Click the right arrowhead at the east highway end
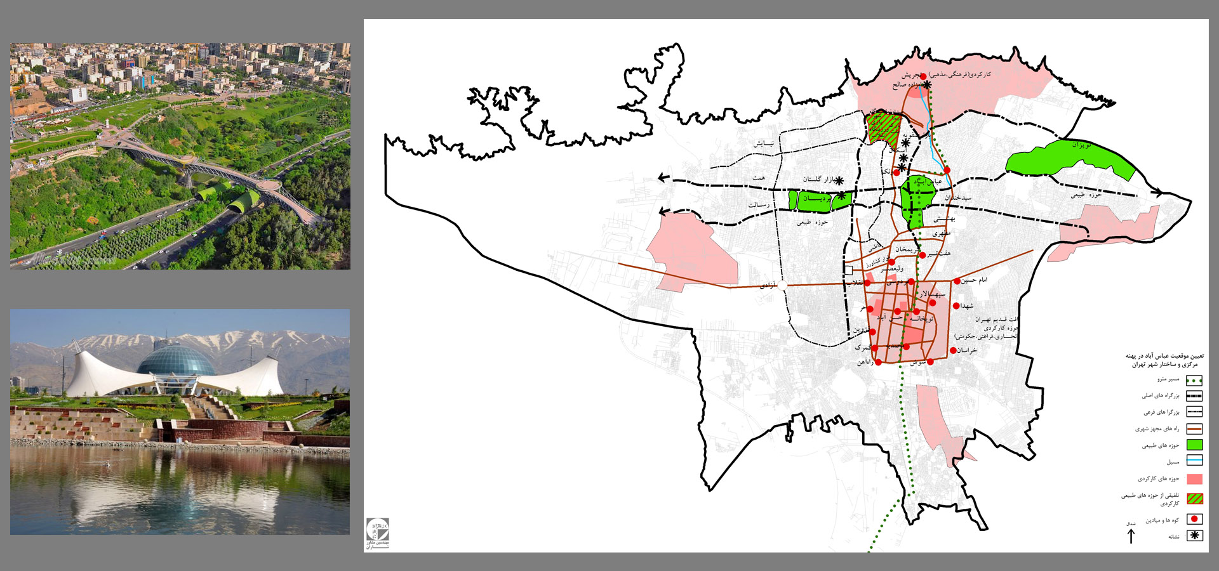The width and height of the screenshot is (1219, 571). [x=1157, y=192]
